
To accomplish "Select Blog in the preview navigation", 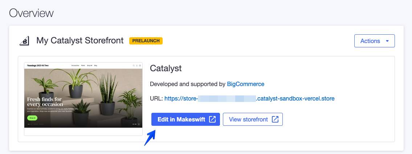I will coord(95,65).
